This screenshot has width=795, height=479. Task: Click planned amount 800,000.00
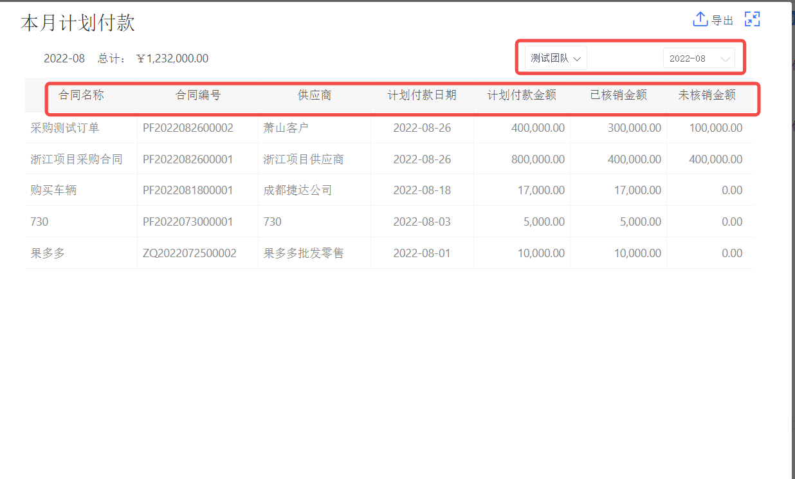pyautogui.click(x=538, y=159)
